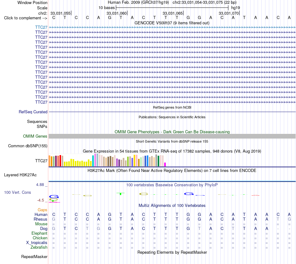
Task: Click position marker 33,031,070
Action: click(x=229, y=13)
